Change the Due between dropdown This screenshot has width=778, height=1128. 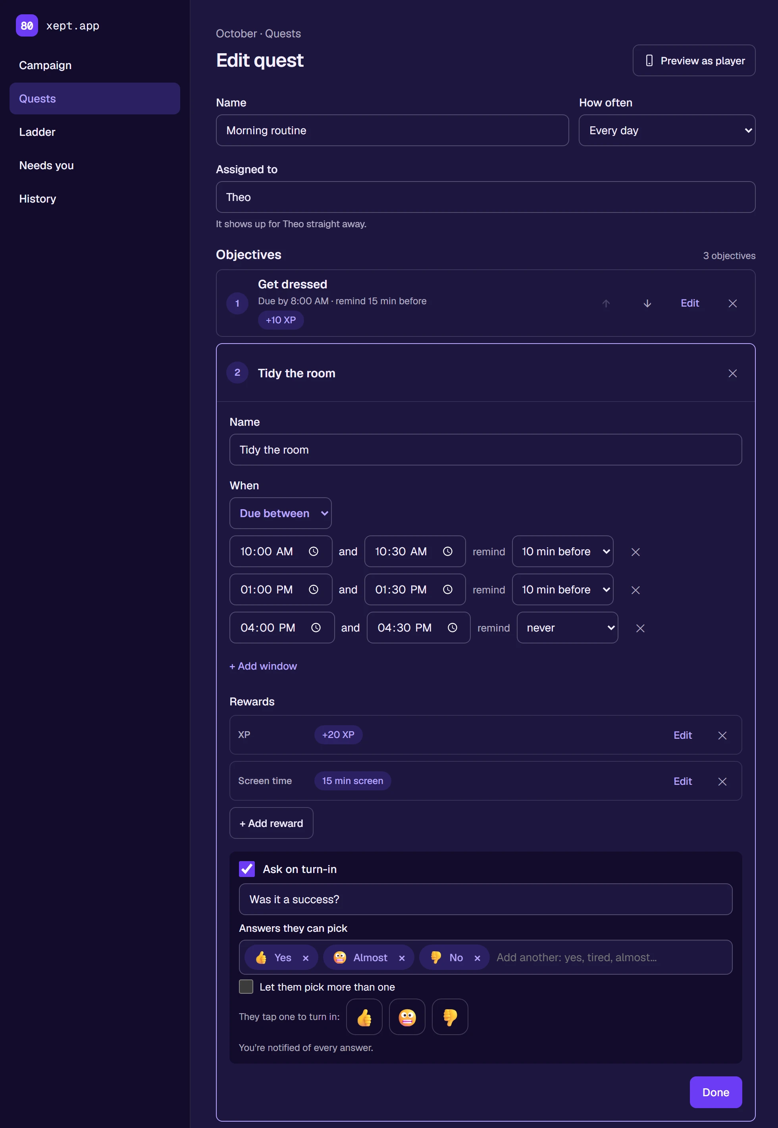point(280,513)
